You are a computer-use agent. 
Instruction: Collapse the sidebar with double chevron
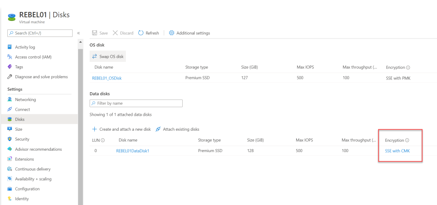pos(79,33)
